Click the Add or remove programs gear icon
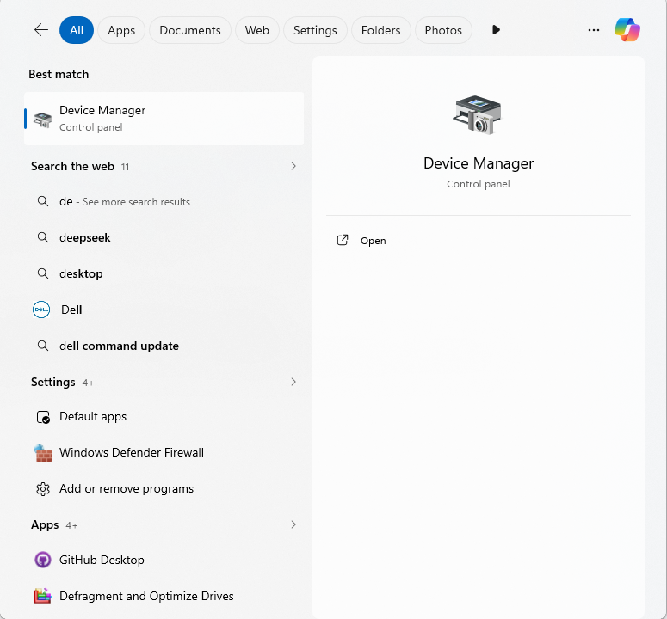 [42, 488]
